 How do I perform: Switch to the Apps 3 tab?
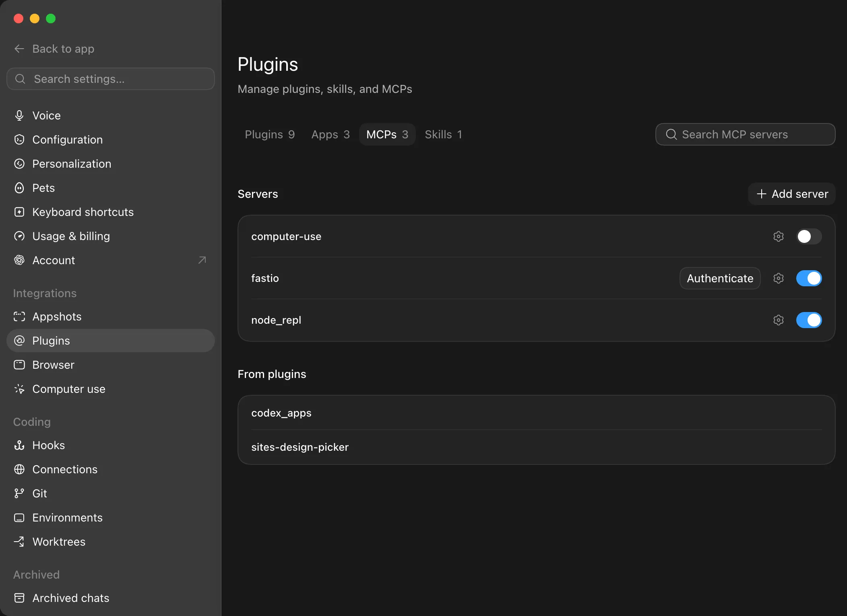[x=331, y=134]
